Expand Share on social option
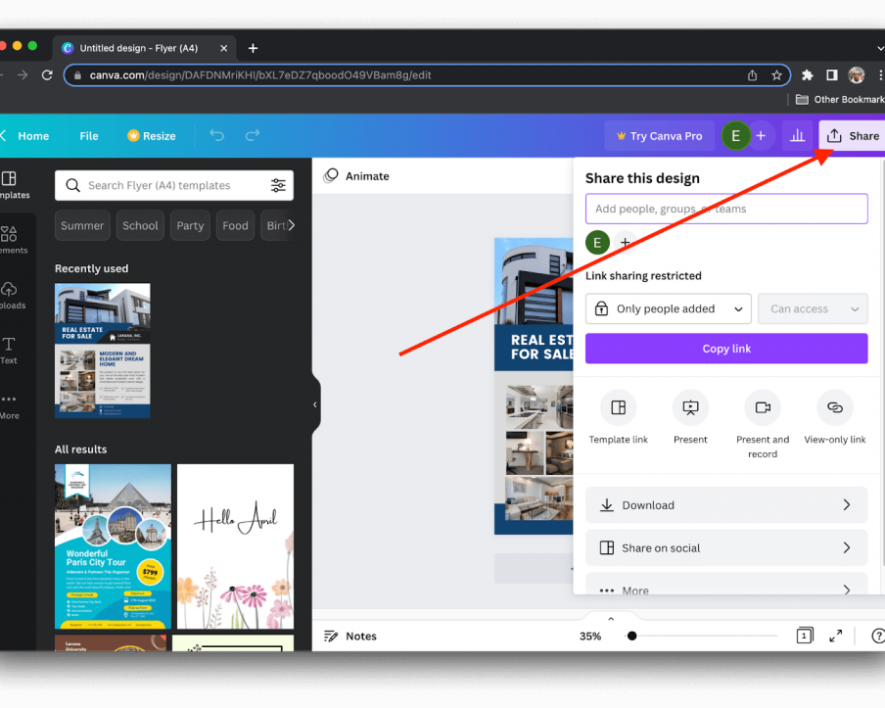The width and height of the screenshot is (885, 708). tap(726, 548)
